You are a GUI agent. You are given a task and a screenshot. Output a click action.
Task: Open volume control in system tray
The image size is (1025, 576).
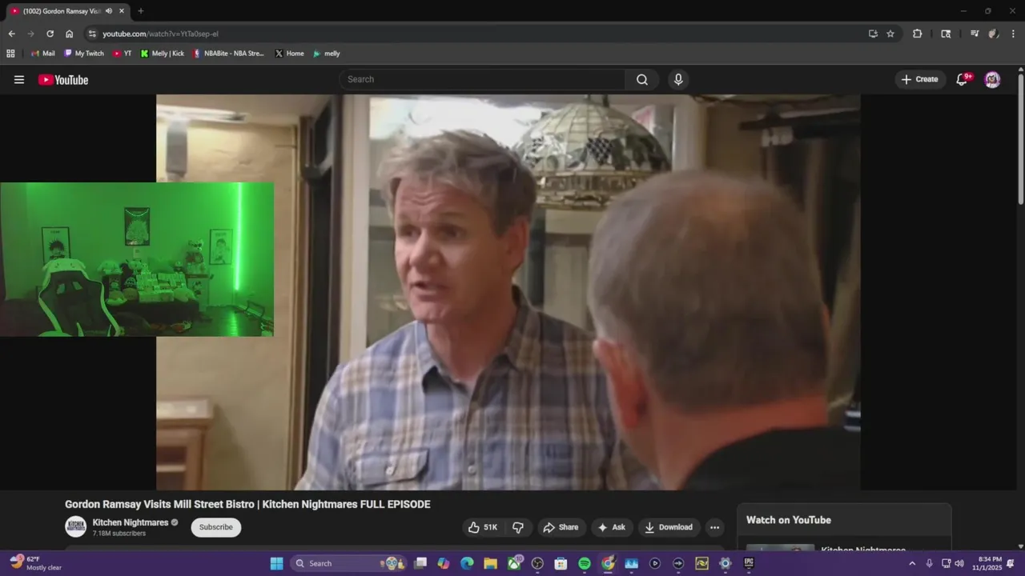pos(959,563)
